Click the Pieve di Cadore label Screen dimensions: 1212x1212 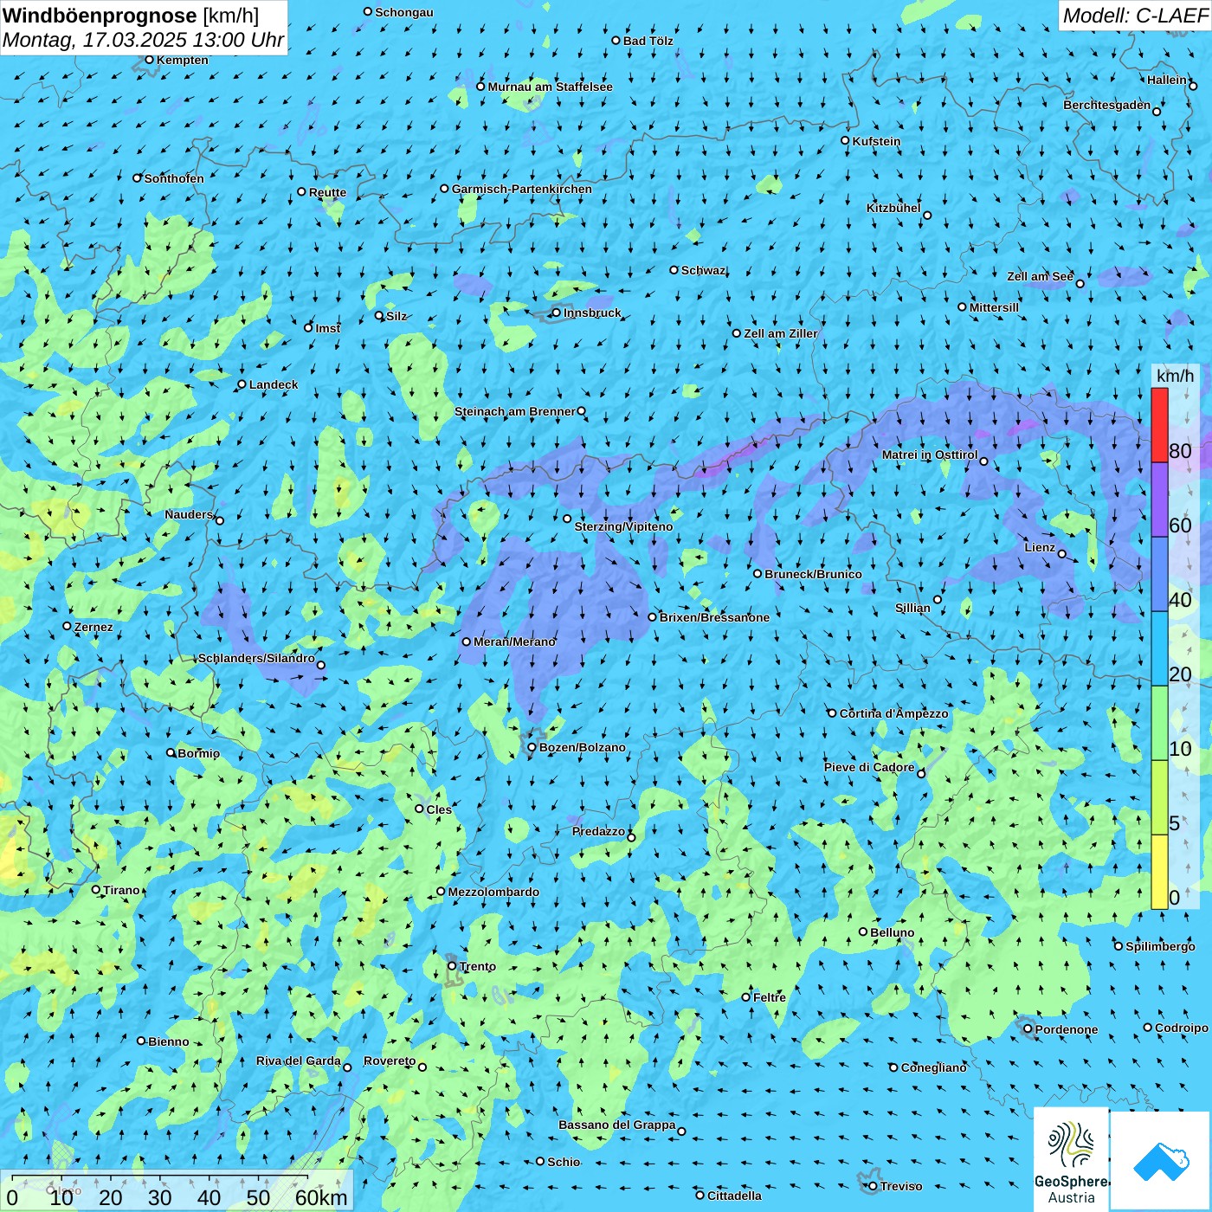[869, 767]
